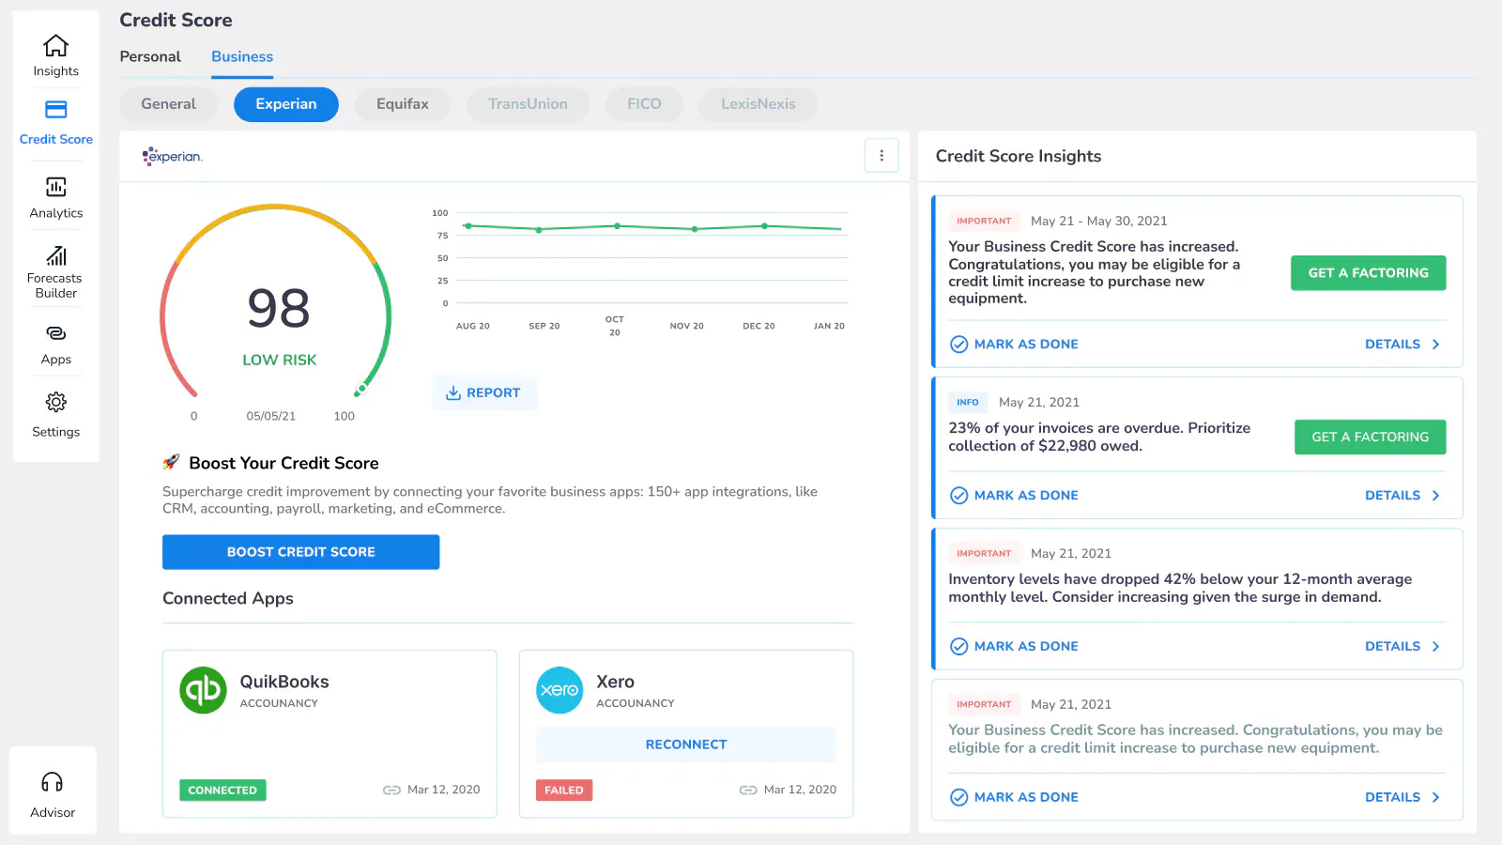Mark the inventory levels insight as done
This screenshot has height=845, width=1502.
[1015, 647]
